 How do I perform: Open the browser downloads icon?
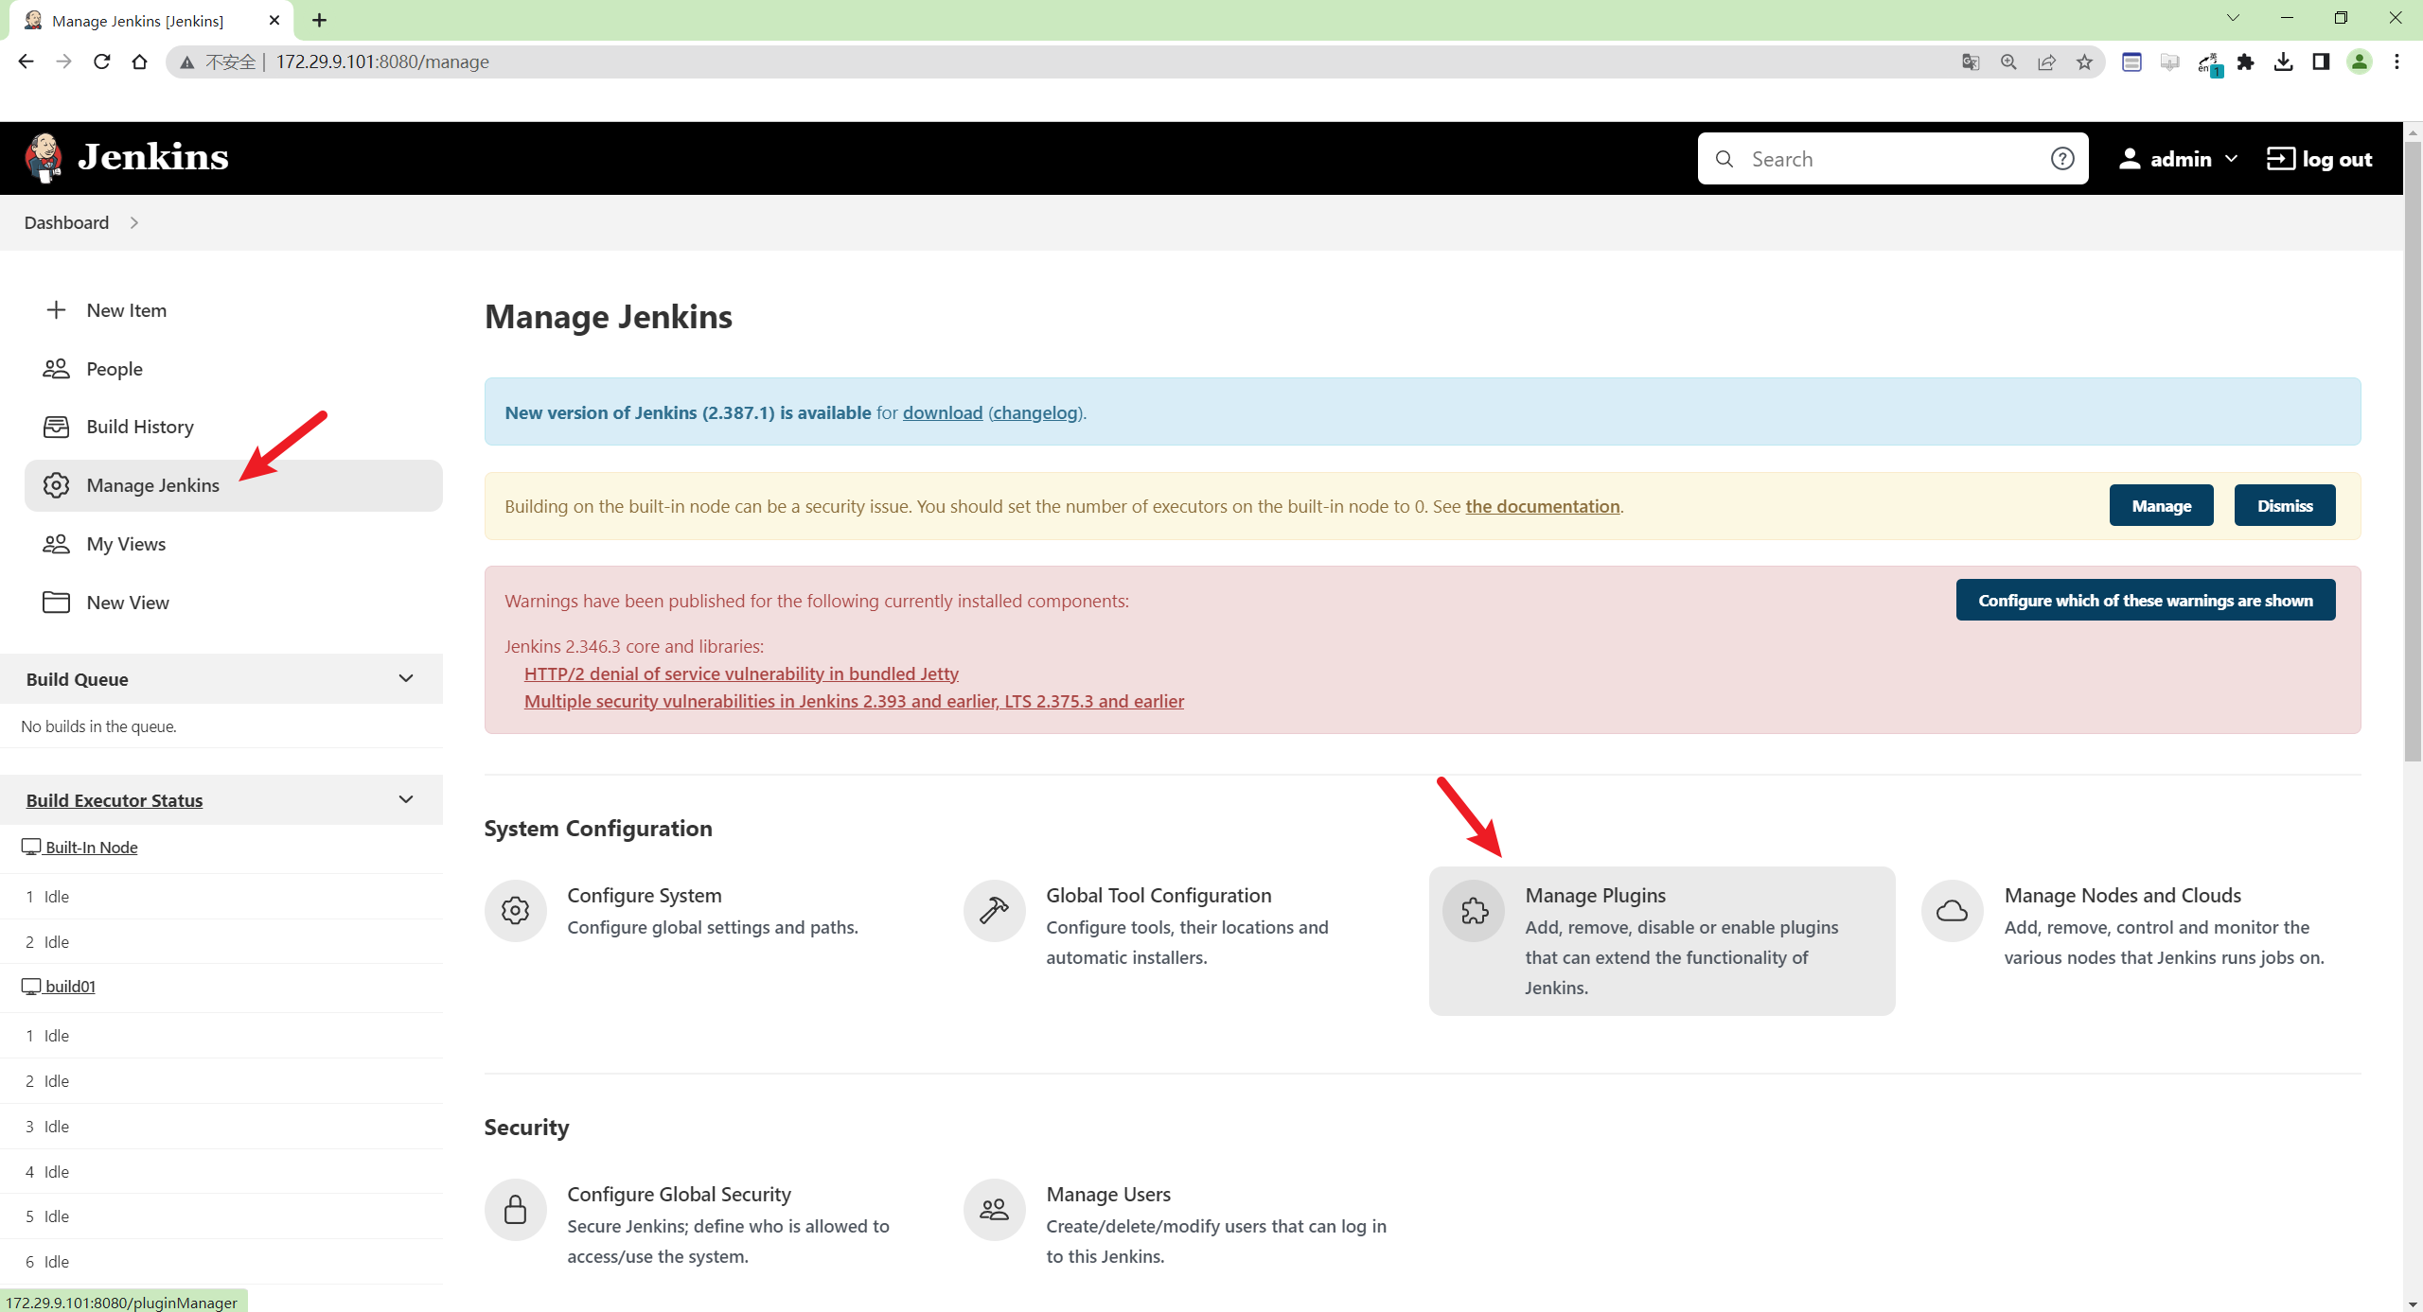pyautogui.click(x=2283, y=62)
